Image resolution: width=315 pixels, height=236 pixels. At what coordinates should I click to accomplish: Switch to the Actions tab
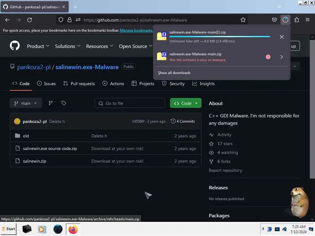click(x=113, y=84)
